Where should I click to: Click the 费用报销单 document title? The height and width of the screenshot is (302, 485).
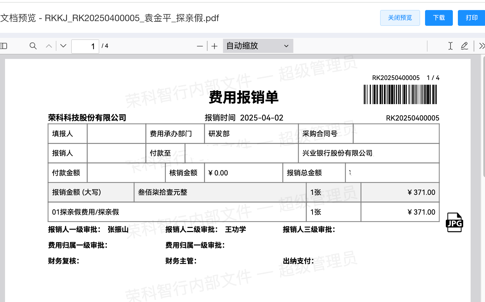coord(244,97)
